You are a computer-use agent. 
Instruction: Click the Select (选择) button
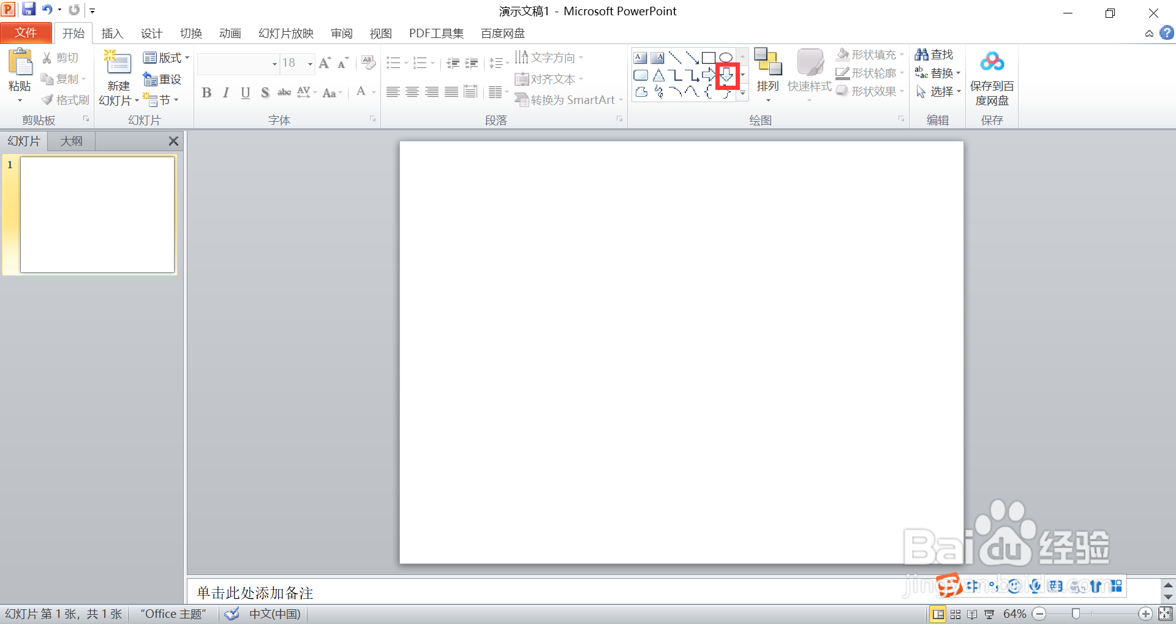pyautogui.click(x=938, y=91)
